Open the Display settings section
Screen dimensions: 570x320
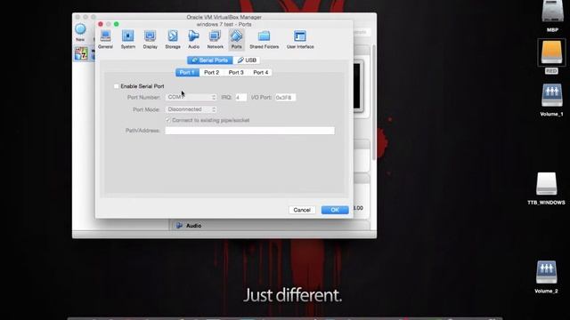pyautogui.click(x=151, y=39)
